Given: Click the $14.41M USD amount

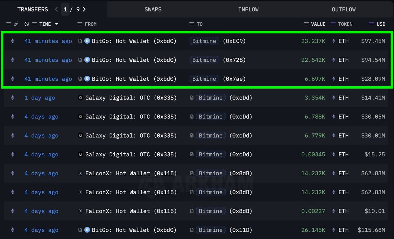Looking at the screenshot, I should click(x=373, y=98).
